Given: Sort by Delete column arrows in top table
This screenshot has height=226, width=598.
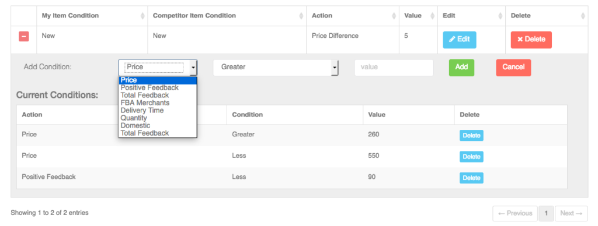Looking at the screenshot, I should [583, 16].
